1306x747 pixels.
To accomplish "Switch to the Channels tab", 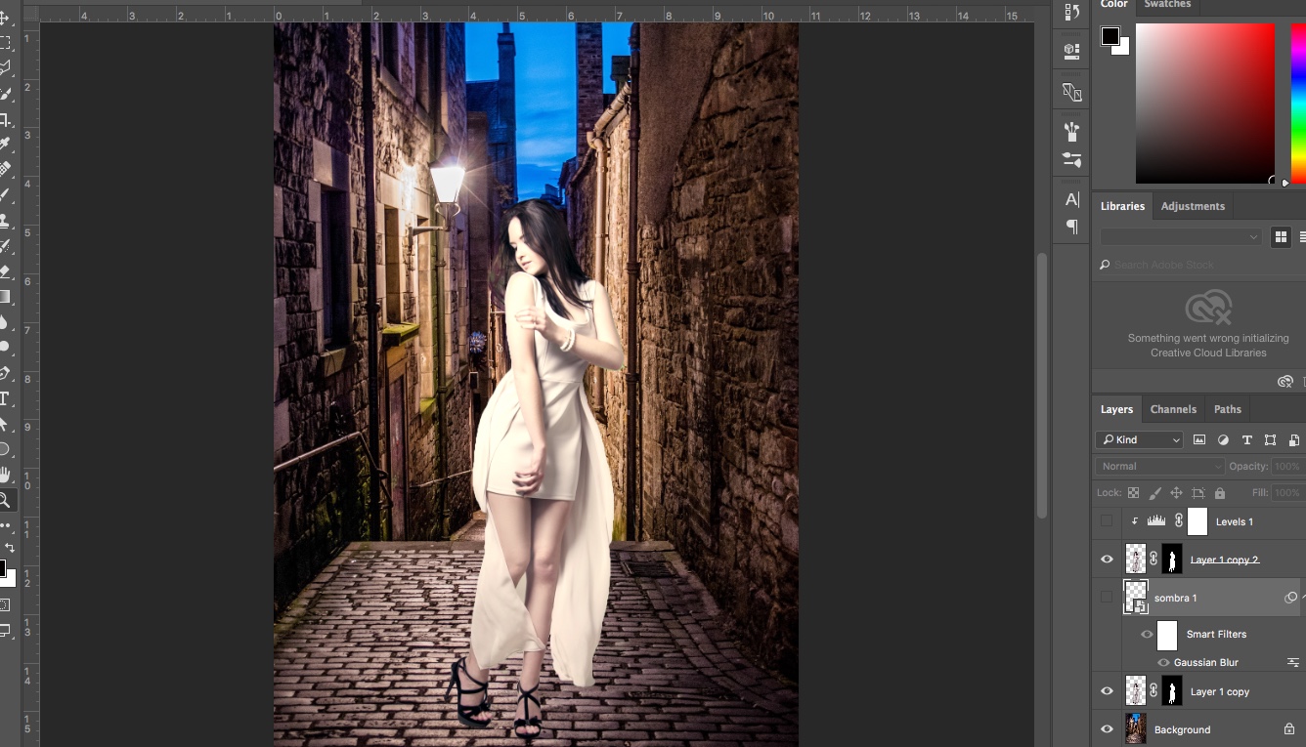I will (x=1173, y=409).
